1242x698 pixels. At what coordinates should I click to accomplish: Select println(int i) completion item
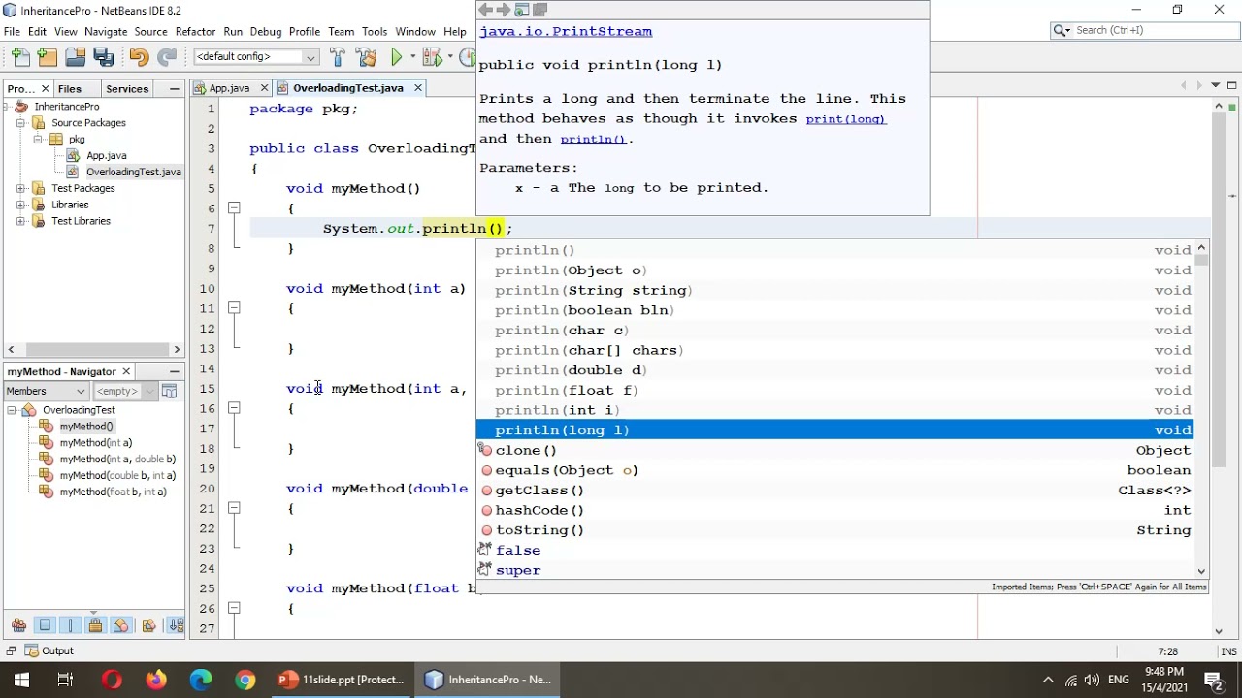(x=834, y=410)
